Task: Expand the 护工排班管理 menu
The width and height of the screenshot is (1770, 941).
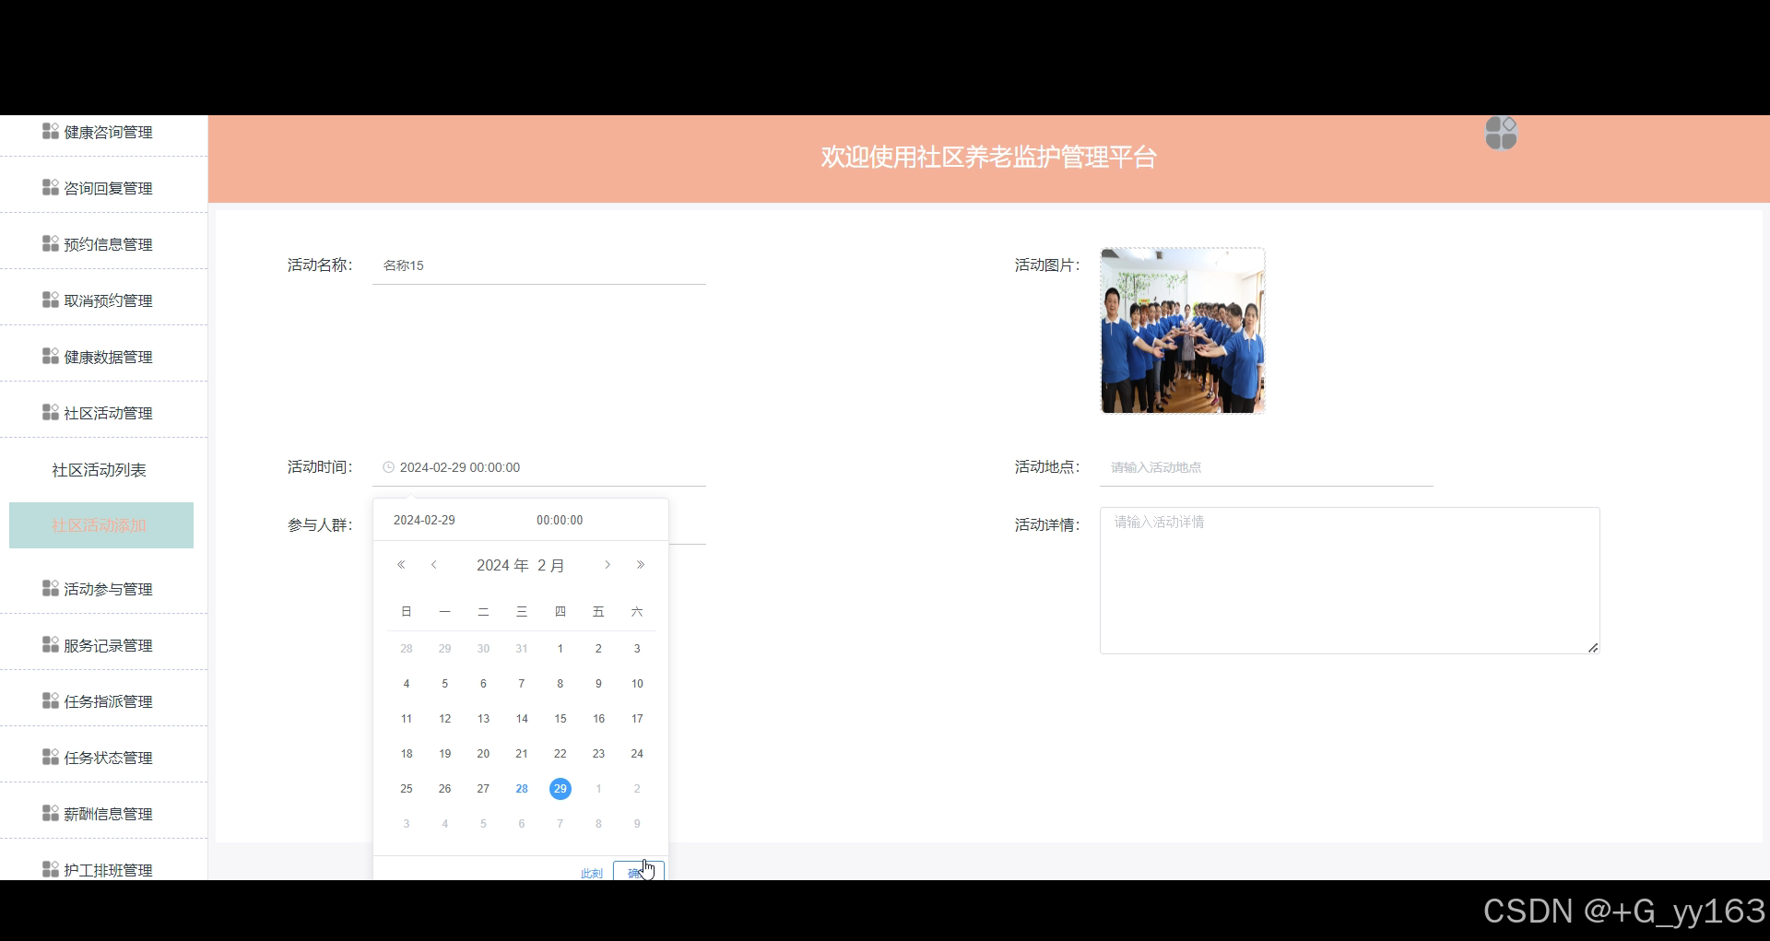Action: point(103,868)
